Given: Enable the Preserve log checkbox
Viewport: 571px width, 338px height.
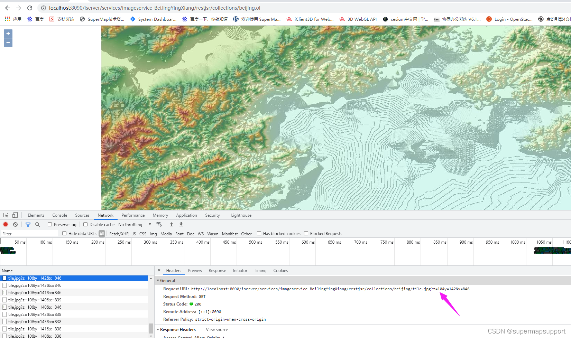Looking at the screenshot, I should click(x=49, y=224).
